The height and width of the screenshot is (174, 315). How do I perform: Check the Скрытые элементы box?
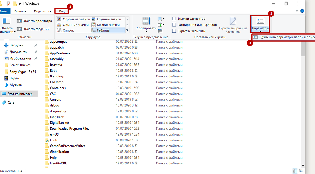click(x=174, y=31)
